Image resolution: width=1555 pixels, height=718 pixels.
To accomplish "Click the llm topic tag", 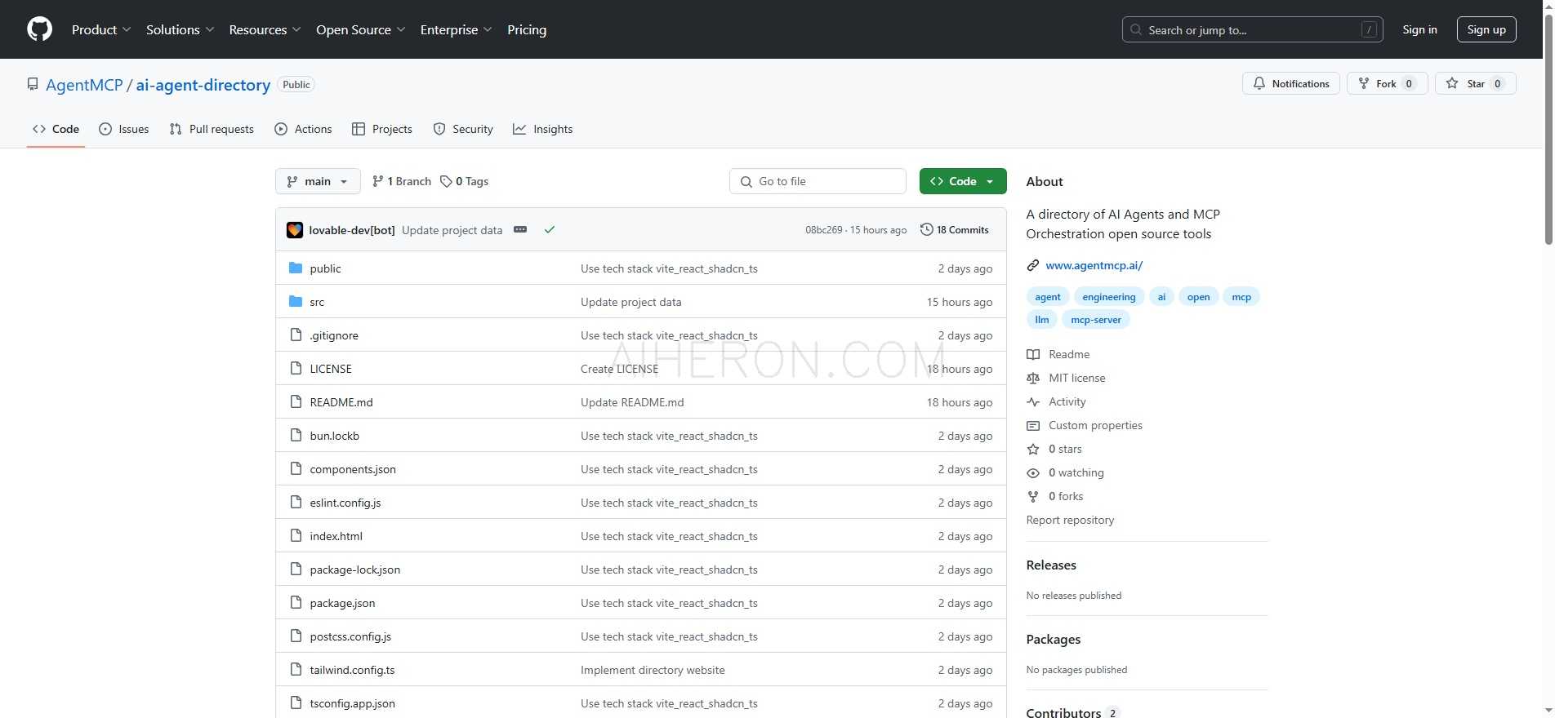I will click(x=1042, y=320).
